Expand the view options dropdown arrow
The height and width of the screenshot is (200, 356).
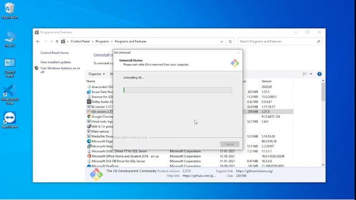[311, 74]
